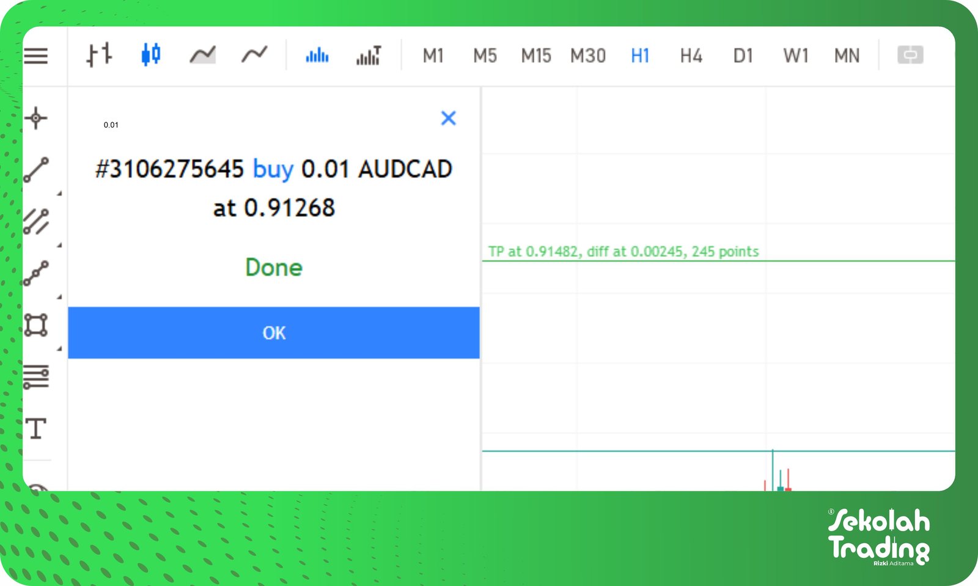
Task: Toggle tick volumes histogram icon
Action: (317, 56)
